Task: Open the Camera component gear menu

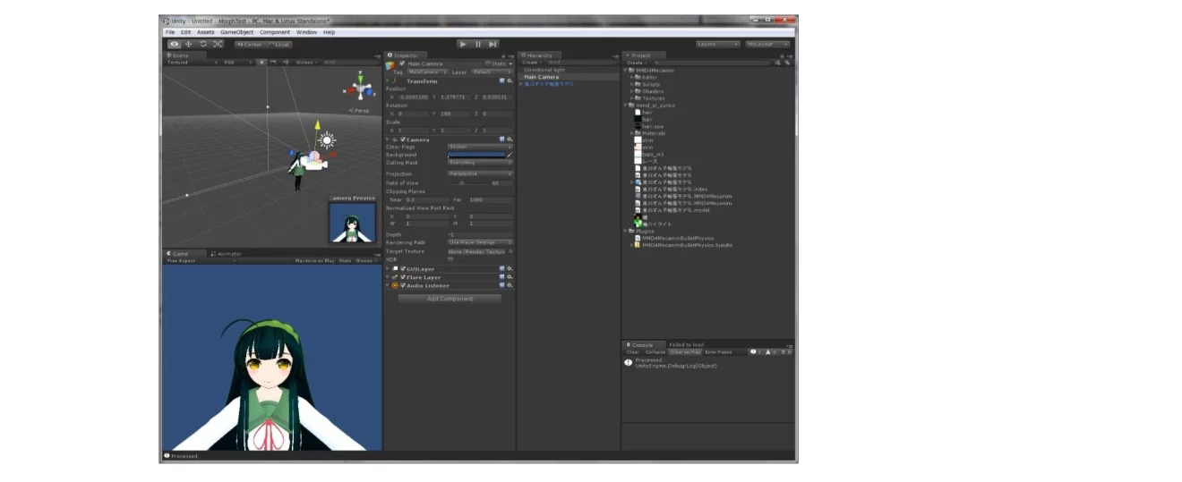Action: (510, 140)
